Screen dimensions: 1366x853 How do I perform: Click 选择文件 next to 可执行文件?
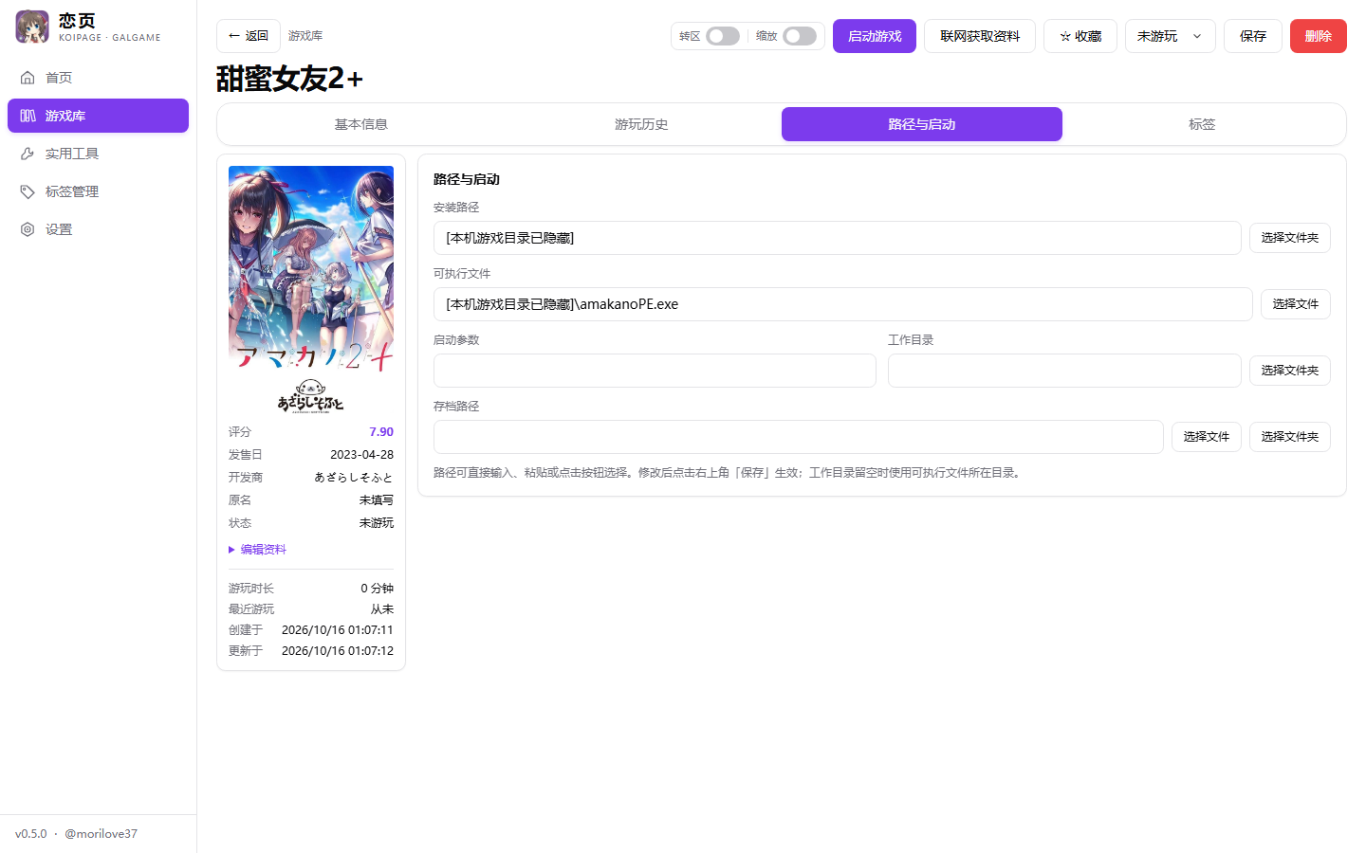(1296, 304)
